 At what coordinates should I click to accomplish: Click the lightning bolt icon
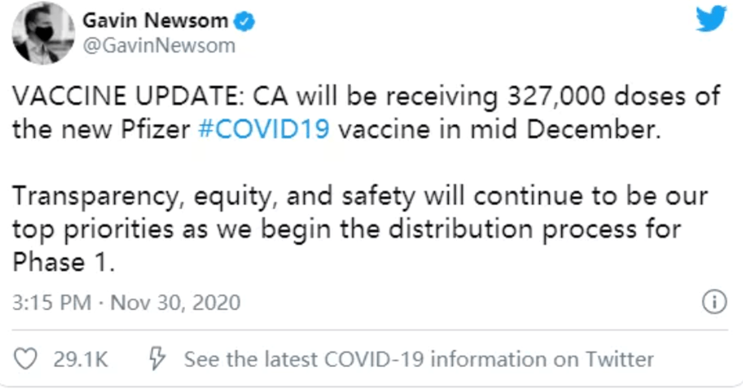point(158,359)
